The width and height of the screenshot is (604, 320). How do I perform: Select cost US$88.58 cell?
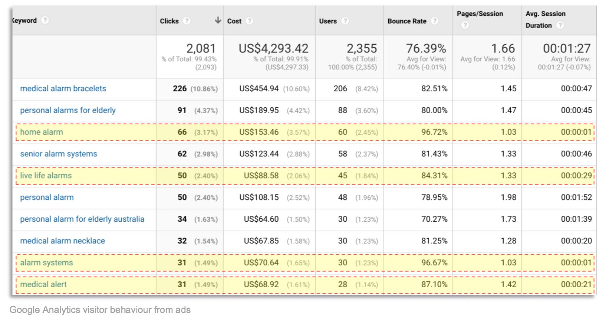pos(261,176)
